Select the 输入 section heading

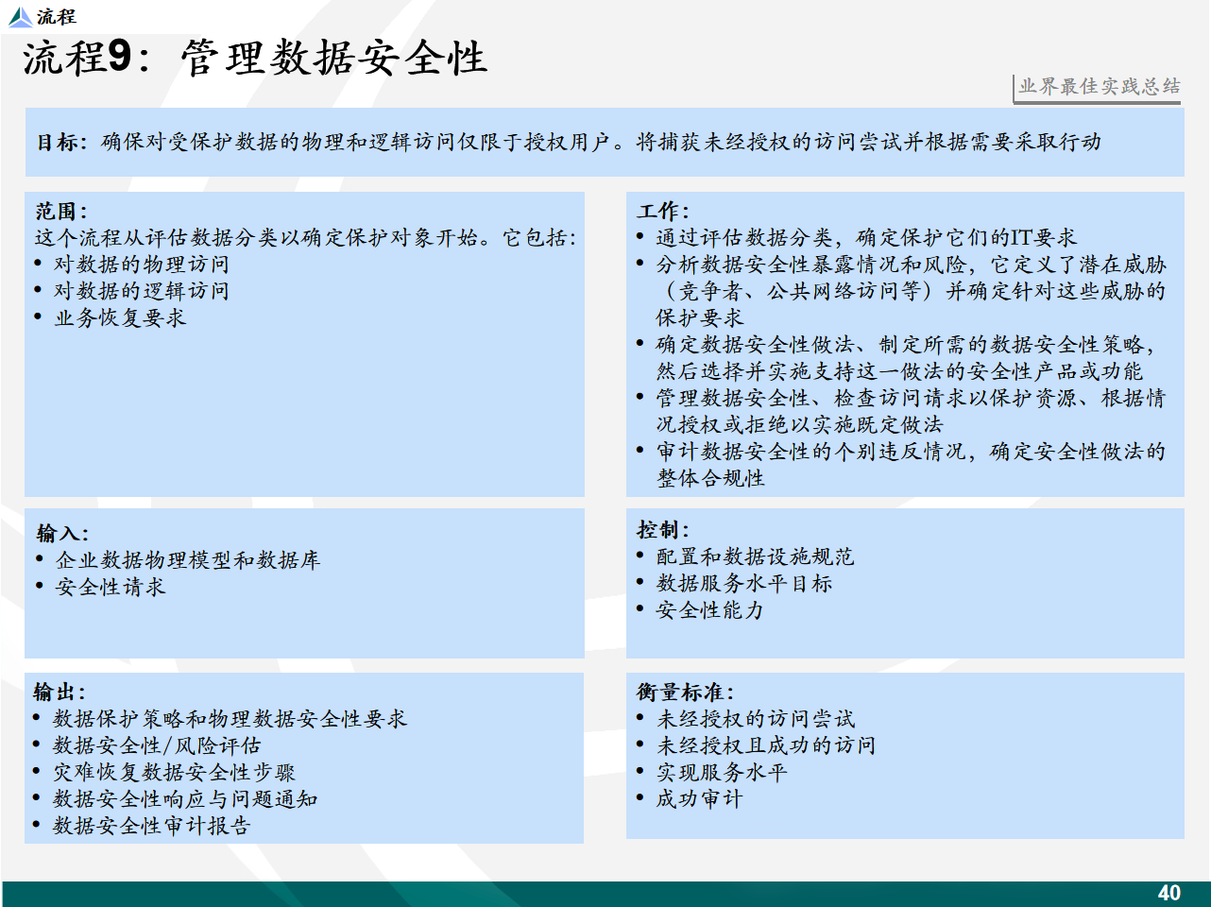62,533
